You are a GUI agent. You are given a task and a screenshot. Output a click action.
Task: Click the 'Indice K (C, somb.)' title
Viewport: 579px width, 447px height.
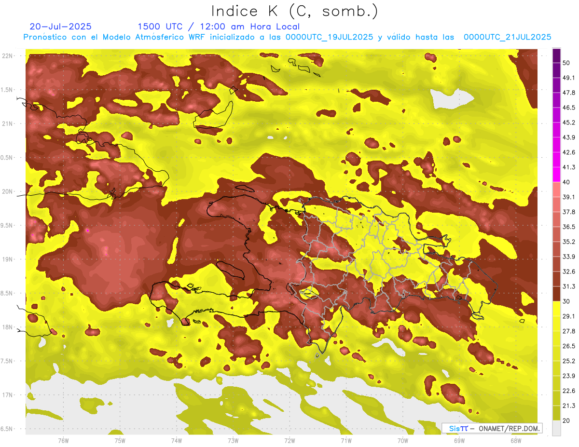tap(294, 11)
